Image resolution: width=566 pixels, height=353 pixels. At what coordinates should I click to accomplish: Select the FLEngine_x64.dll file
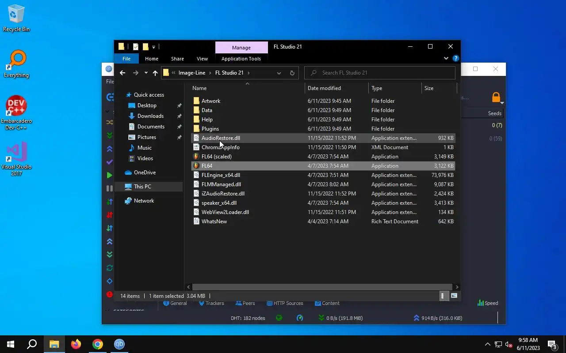coord(323,175)
